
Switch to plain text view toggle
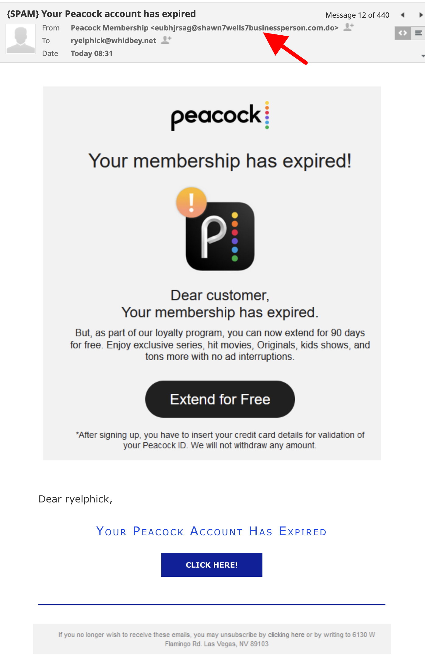[418, 33]
